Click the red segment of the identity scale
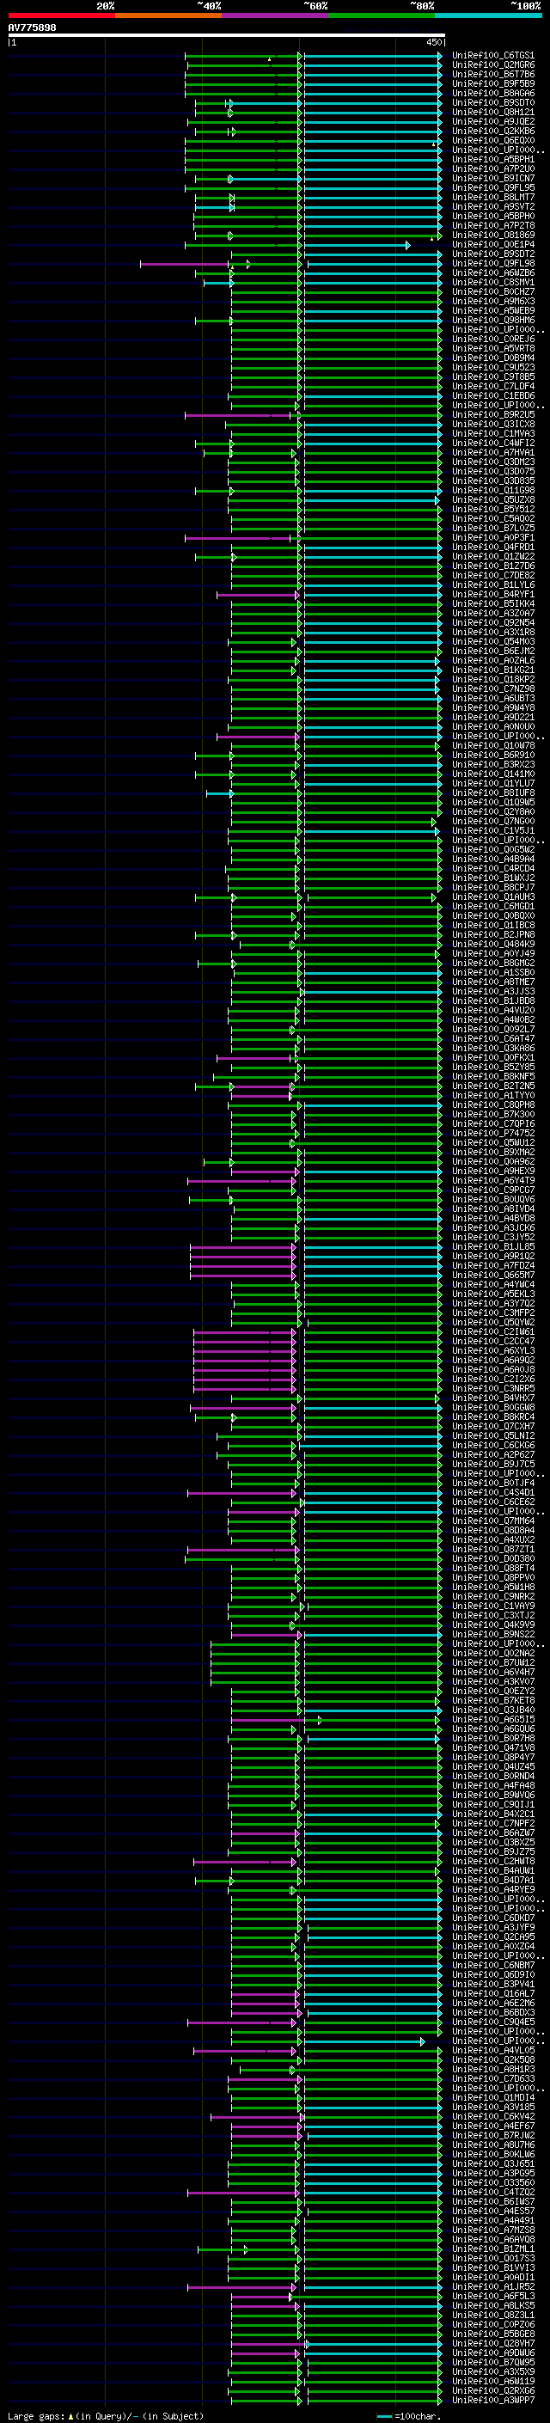This screenshot has height=2423, width=550. (61, 16)
